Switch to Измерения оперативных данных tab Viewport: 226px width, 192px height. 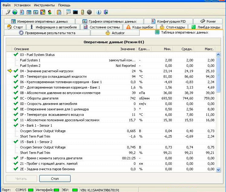pyautogui.click(x=39, y=21)
